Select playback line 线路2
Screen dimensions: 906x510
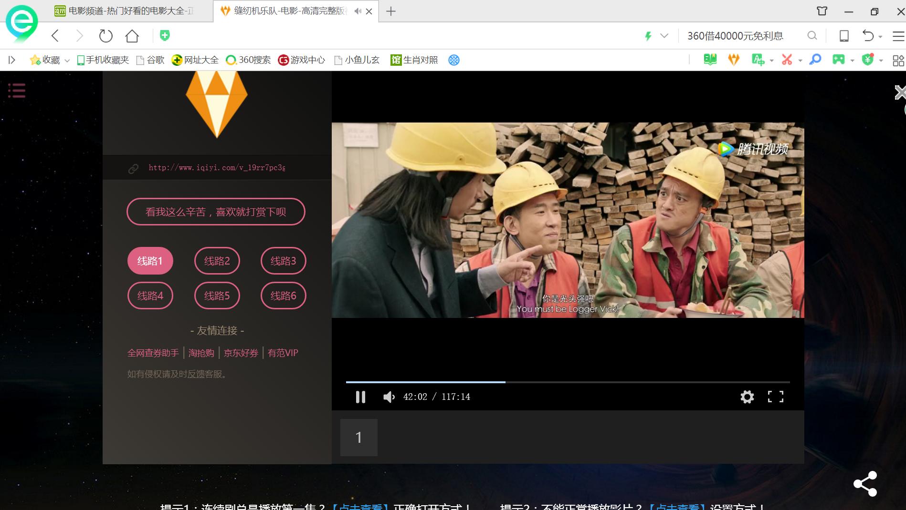tap(217, 261)
